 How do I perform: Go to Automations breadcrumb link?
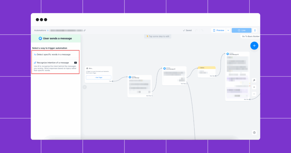pyautogui.click(x=40, y=30)
